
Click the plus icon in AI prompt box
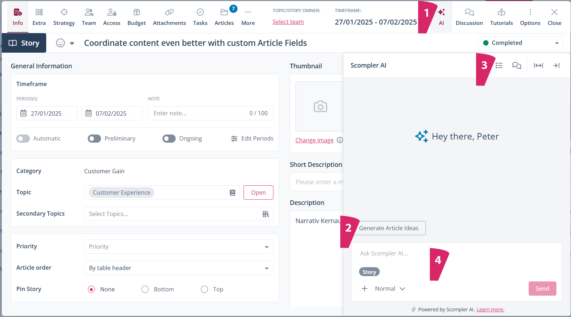[x=364, y=289]
